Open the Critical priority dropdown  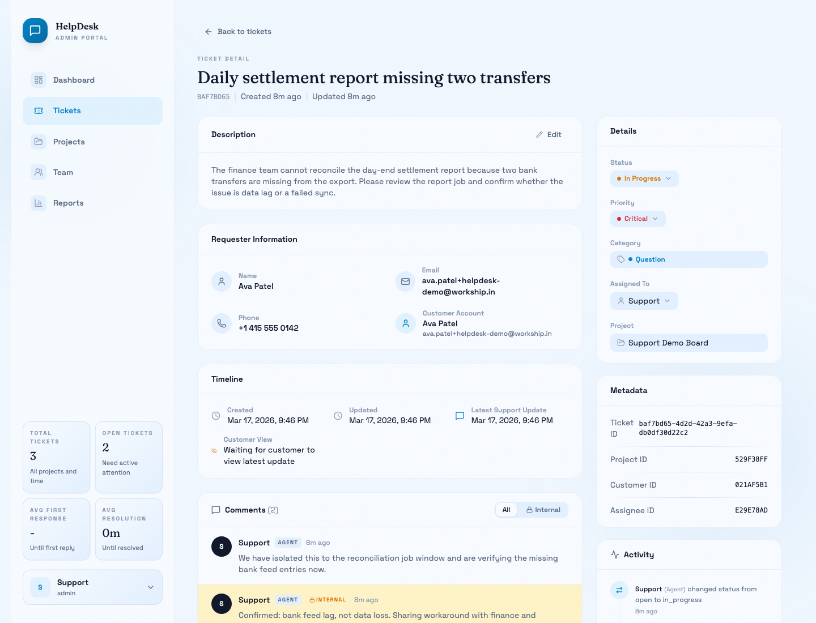[637, 219]
